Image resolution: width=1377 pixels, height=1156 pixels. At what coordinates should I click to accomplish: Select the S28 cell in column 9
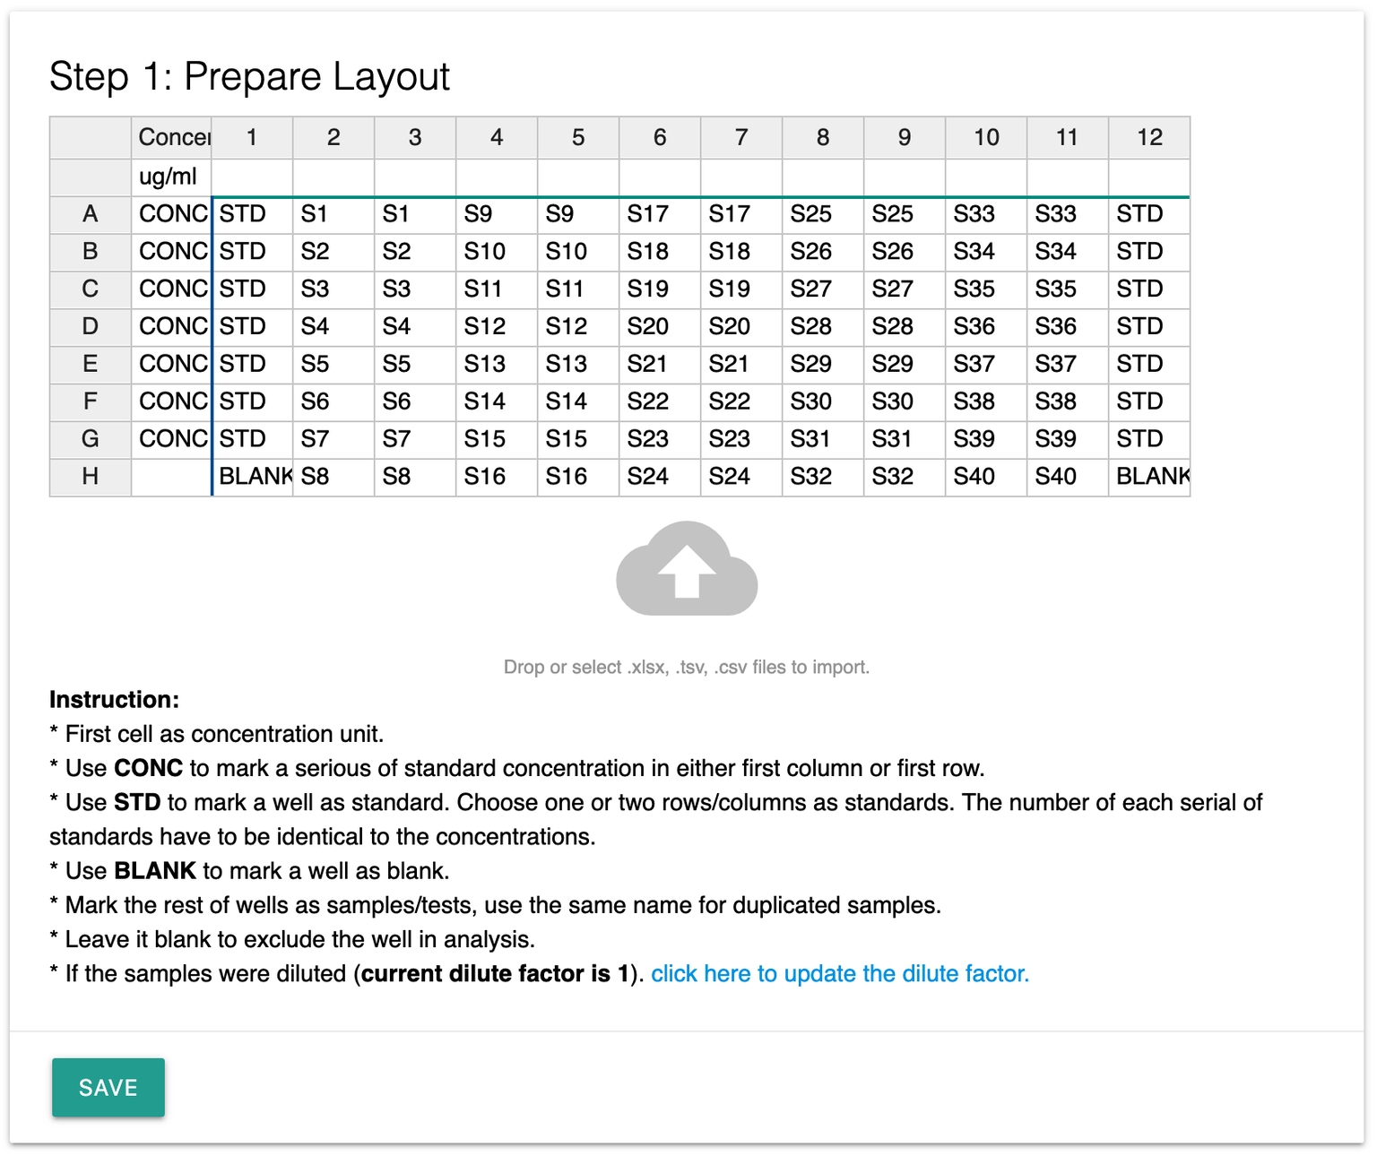click(904, 326)
